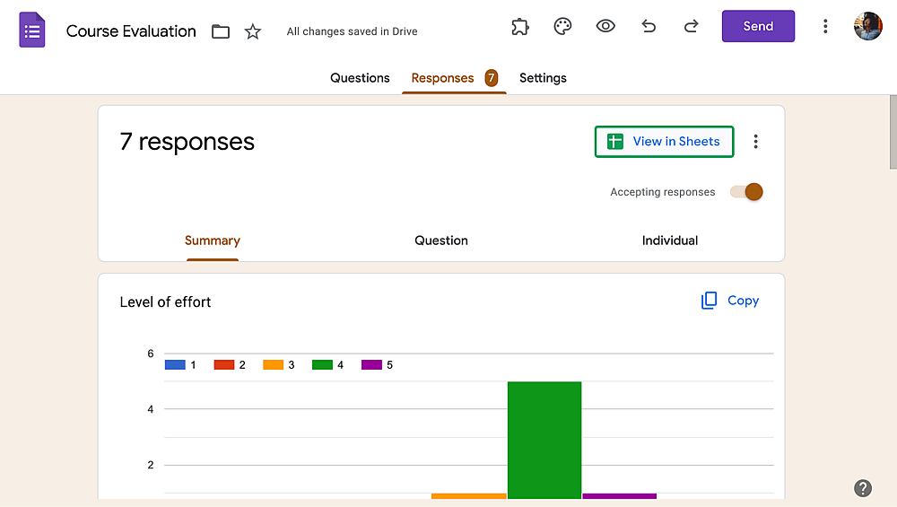Open the Google account avatar

867,26
